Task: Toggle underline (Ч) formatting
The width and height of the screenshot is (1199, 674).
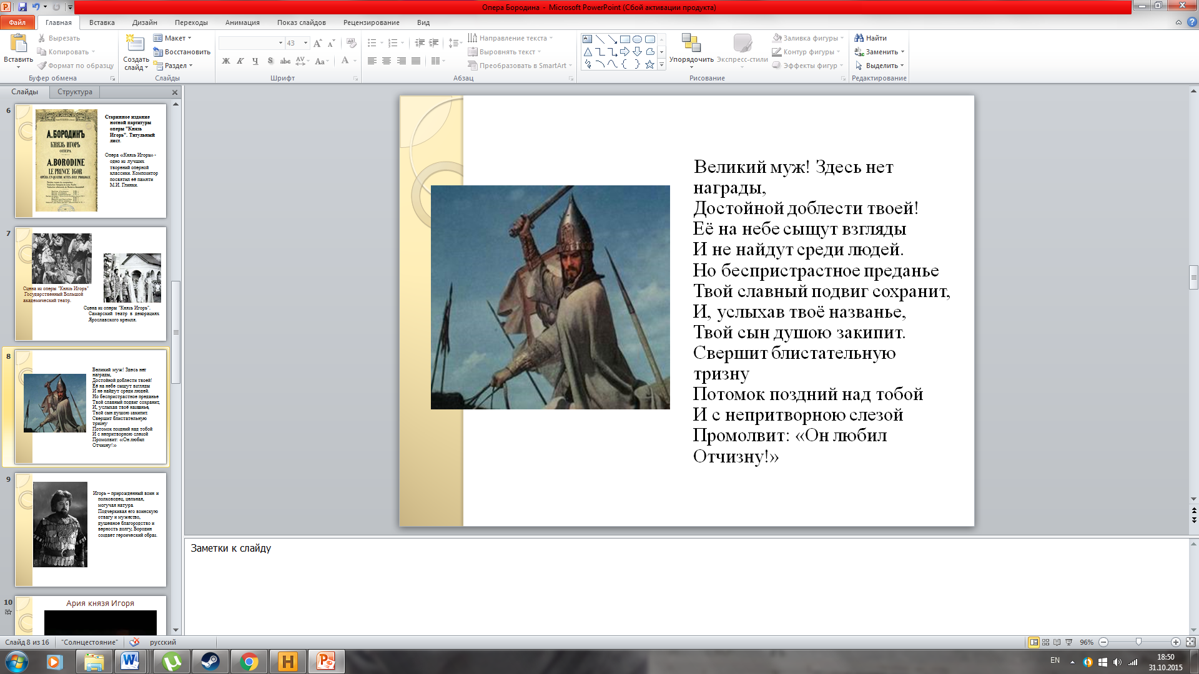Action: pos(255,61)
